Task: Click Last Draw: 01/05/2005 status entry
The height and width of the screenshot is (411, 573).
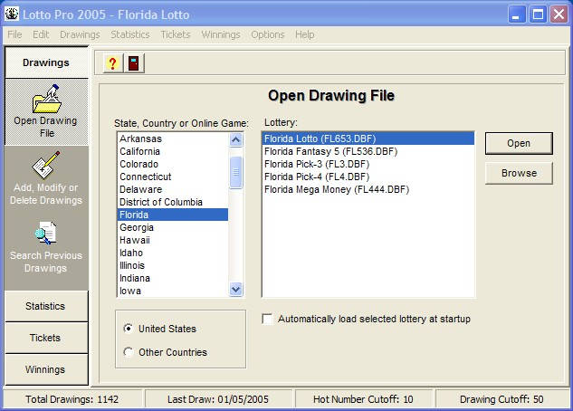Action: (x=218, y=399)
